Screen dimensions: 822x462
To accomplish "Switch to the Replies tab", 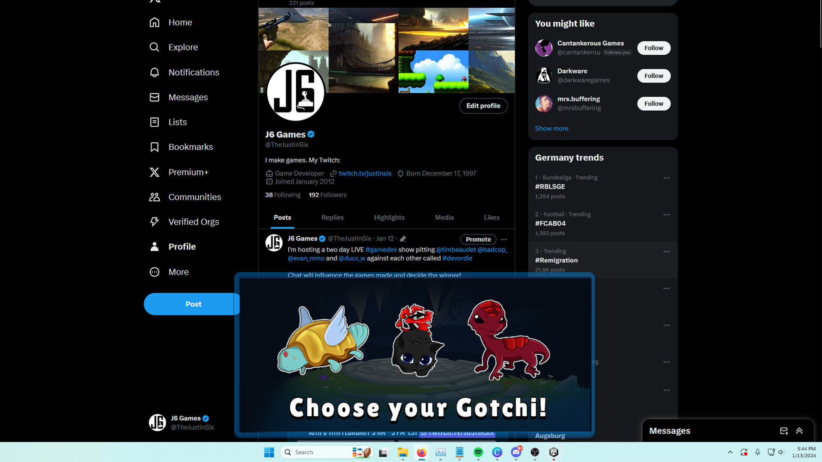I will point(332,217).
